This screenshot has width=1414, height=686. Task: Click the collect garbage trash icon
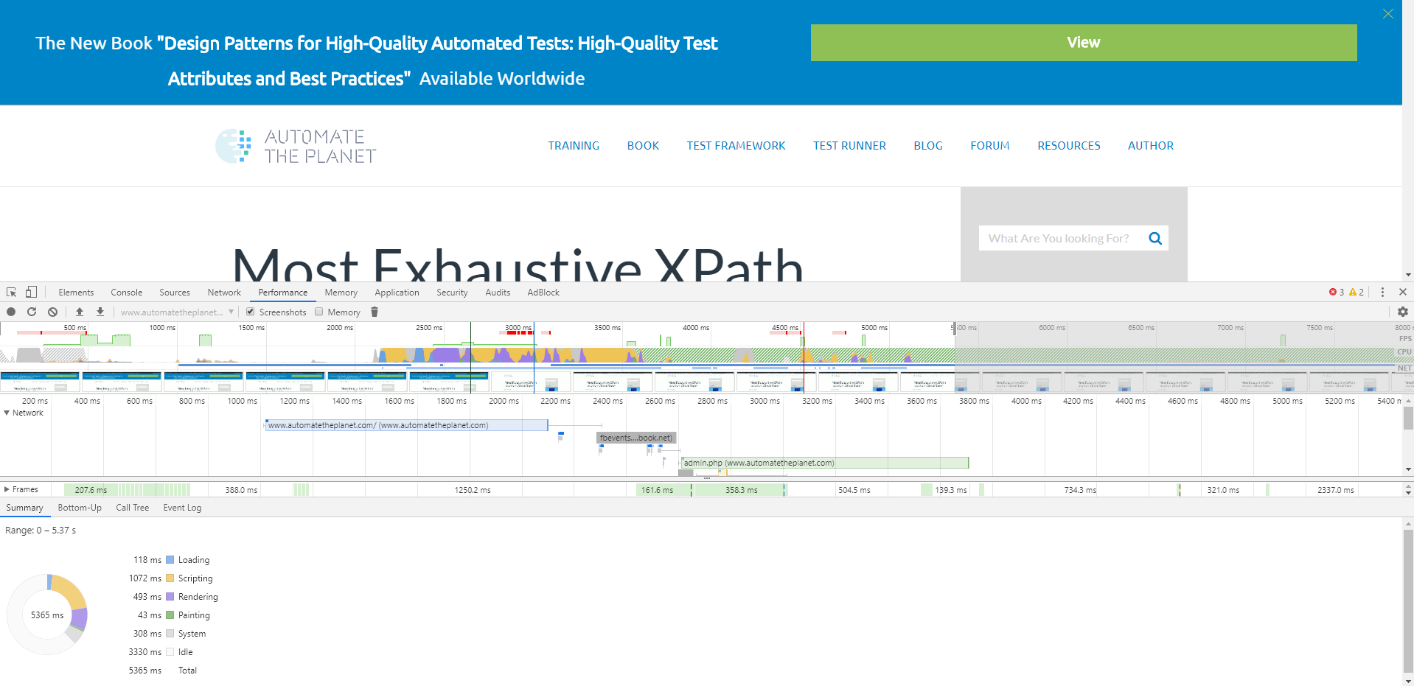[x=375, y=312]
